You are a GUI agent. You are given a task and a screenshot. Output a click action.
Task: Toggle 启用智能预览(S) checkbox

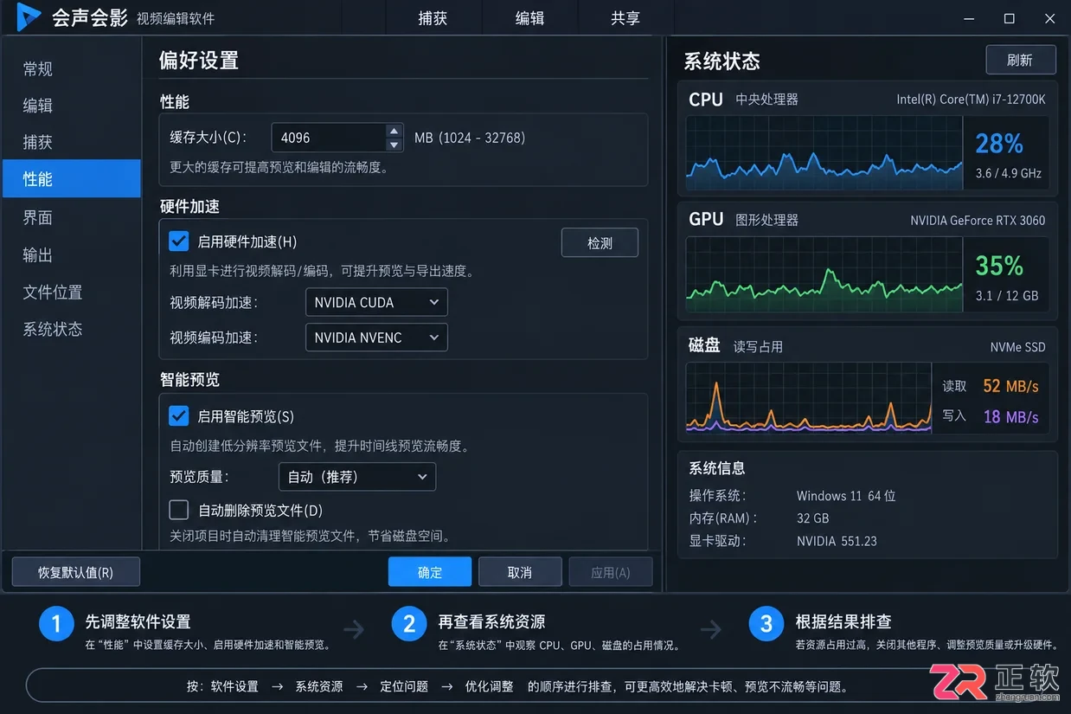click(x=179, y=416)
